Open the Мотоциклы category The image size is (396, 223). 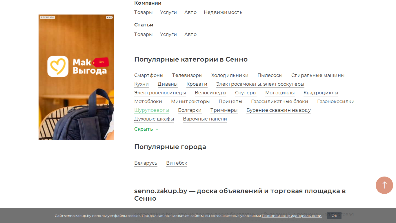[280, 93]
